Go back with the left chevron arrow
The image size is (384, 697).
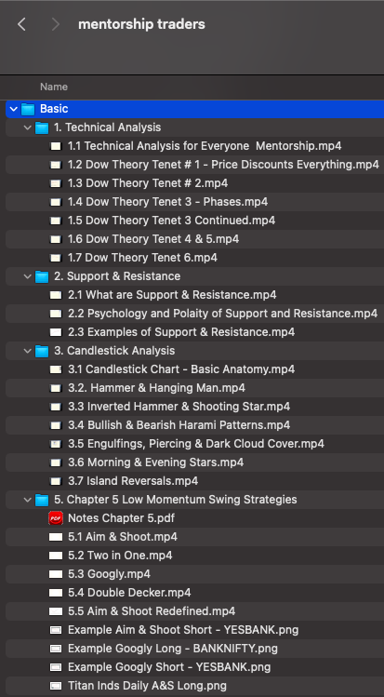pos(21,24)
